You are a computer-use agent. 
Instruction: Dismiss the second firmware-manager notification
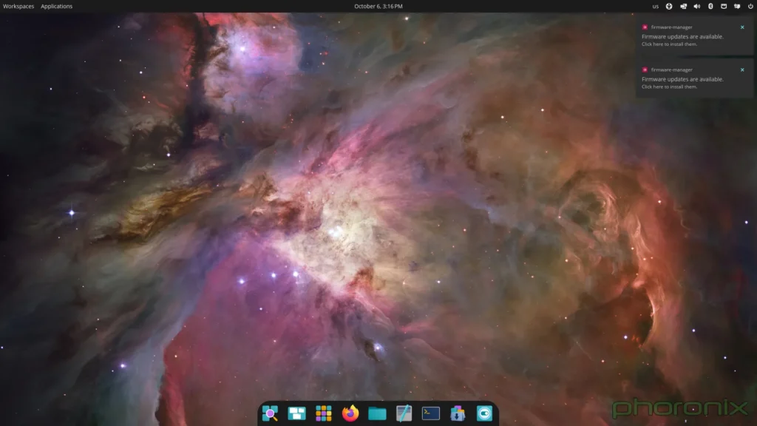click(742, 70)
